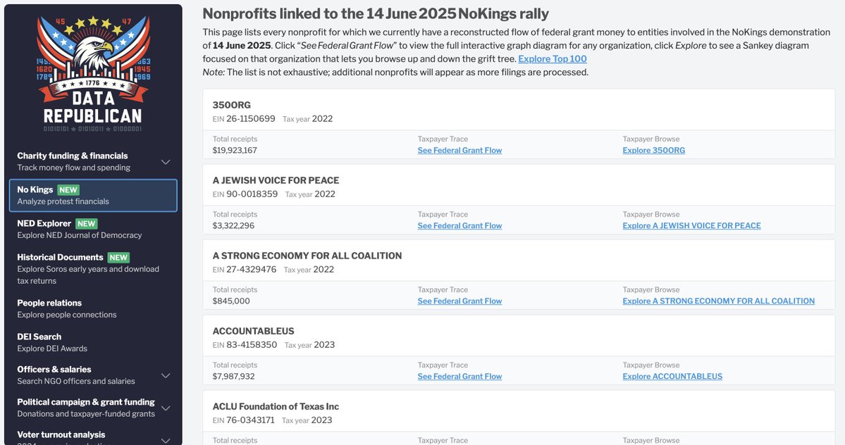
Task: See Federal Grant Flow for A Strong Economy coalition
Action: pyautogui.click(x=459, y=301)
